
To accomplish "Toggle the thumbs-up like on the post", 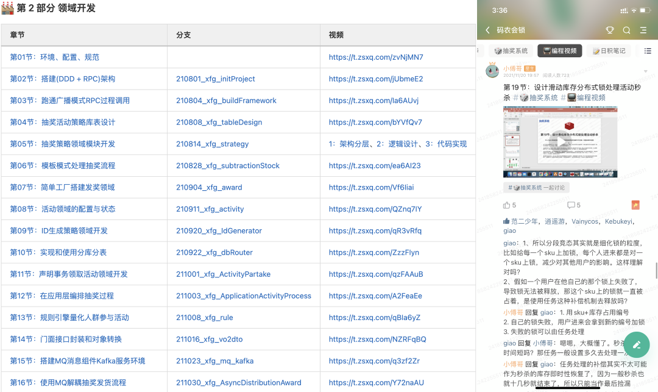I will click(507, 205).
